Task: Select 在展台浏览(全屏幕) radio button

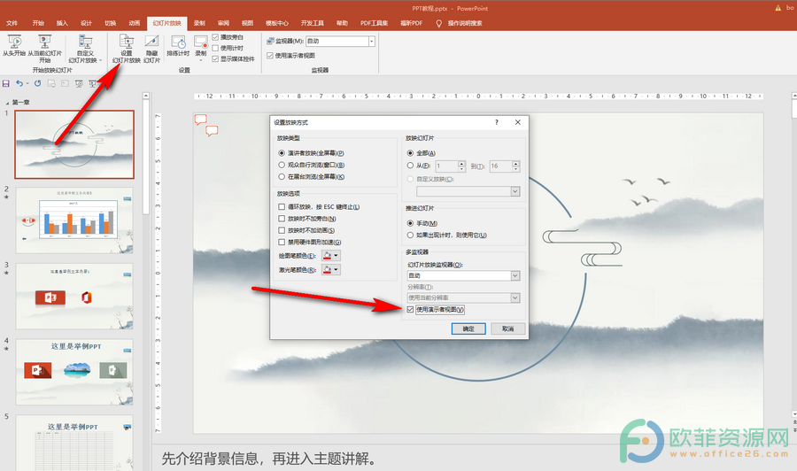Action: (282, 176)
